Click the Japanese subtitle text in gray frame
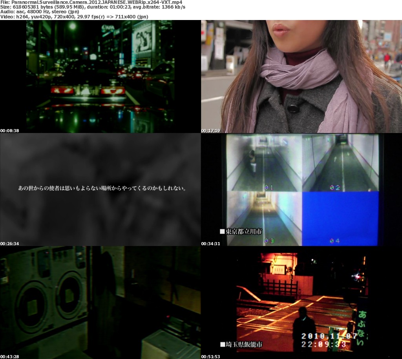Image resolution: width=402 pixels, height=359 pixels. [102, 188]
